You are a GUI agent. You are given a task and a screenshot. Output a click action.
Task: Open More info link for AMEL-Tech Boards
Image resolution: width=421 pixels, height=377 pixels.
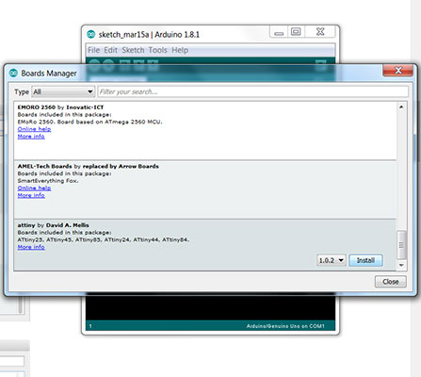point(31,195)
